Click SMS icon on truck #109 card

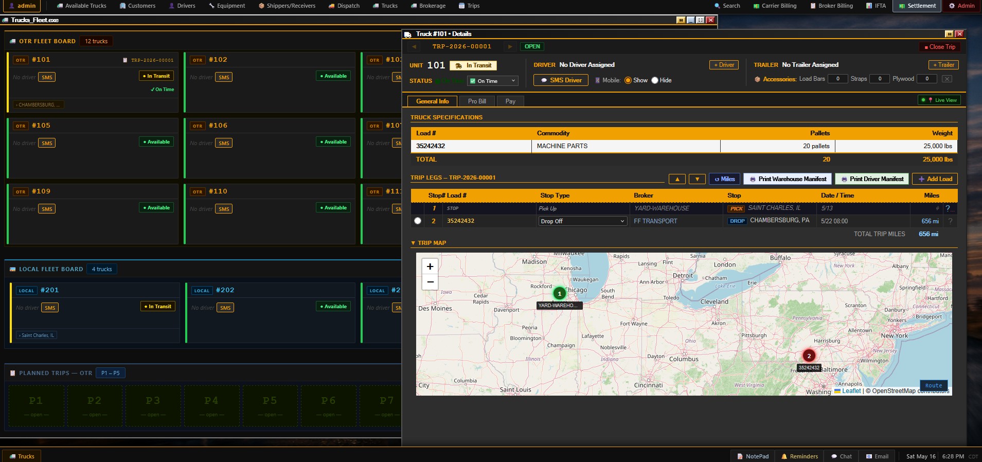pos(47,209)
